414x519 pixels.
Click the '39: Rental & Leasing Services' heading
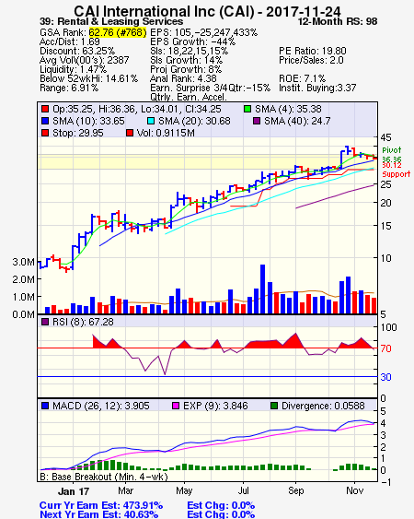click(111, 21)
